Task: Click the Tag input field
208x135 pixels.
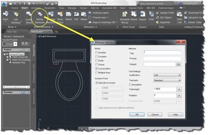Action: pyautogui.click(x=162, y=53)
